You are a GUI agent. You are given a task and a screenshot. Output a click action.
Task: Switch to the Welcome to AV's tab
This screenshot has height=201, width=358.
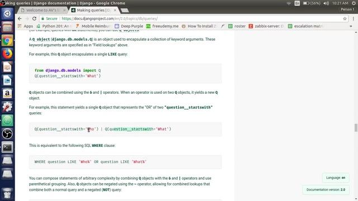click(43, 10)
